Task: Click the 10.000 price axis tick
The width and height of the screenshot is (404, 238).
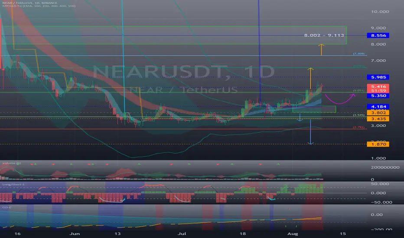Action: pos(380,12)
